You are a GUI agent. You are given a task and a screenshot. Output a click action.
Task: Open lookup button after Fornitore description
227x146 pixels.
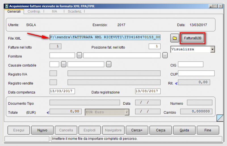click(x=165, y=55)
